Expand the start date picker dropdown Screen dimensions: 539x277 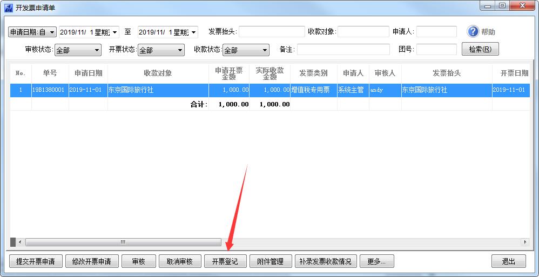115,32
